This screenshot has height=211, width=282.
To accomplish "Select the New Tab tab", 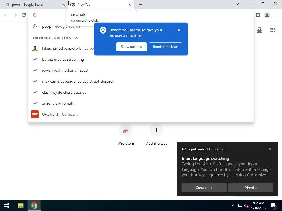I will click(101, 5).
